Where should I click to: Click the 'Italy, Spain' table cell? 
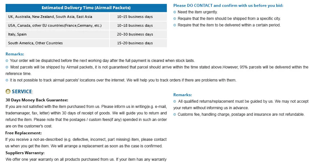tap(57, 34)
